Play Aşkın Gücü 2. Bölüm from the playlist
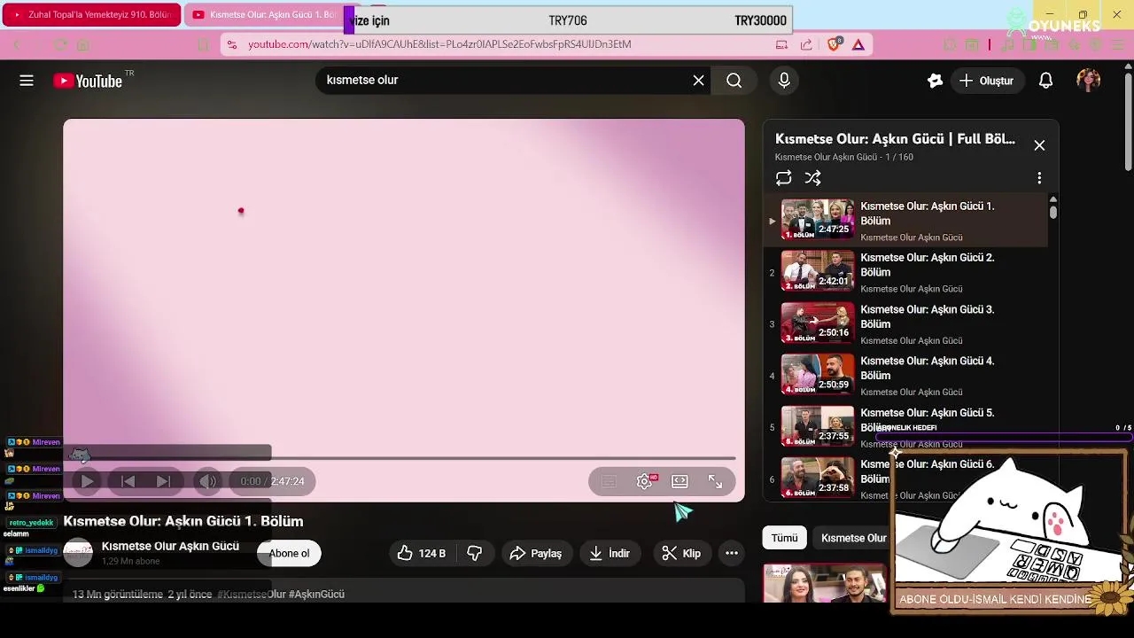This screenshot has width=1134, height=638. [905, 272]
